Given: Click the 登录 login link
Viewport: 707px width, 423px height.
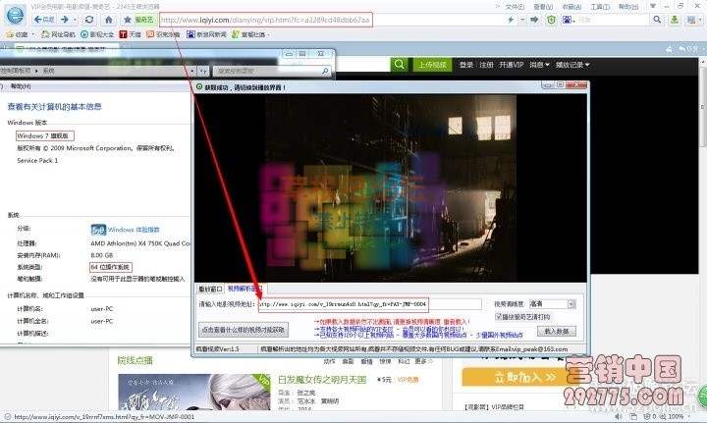Looking at the screenshot, I should coord(466,65).
